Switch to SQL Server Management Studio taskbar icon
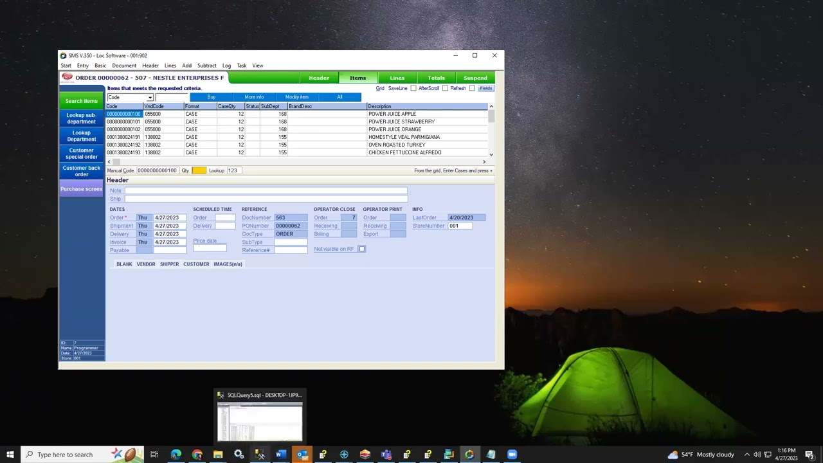 (x=260, y=455)
